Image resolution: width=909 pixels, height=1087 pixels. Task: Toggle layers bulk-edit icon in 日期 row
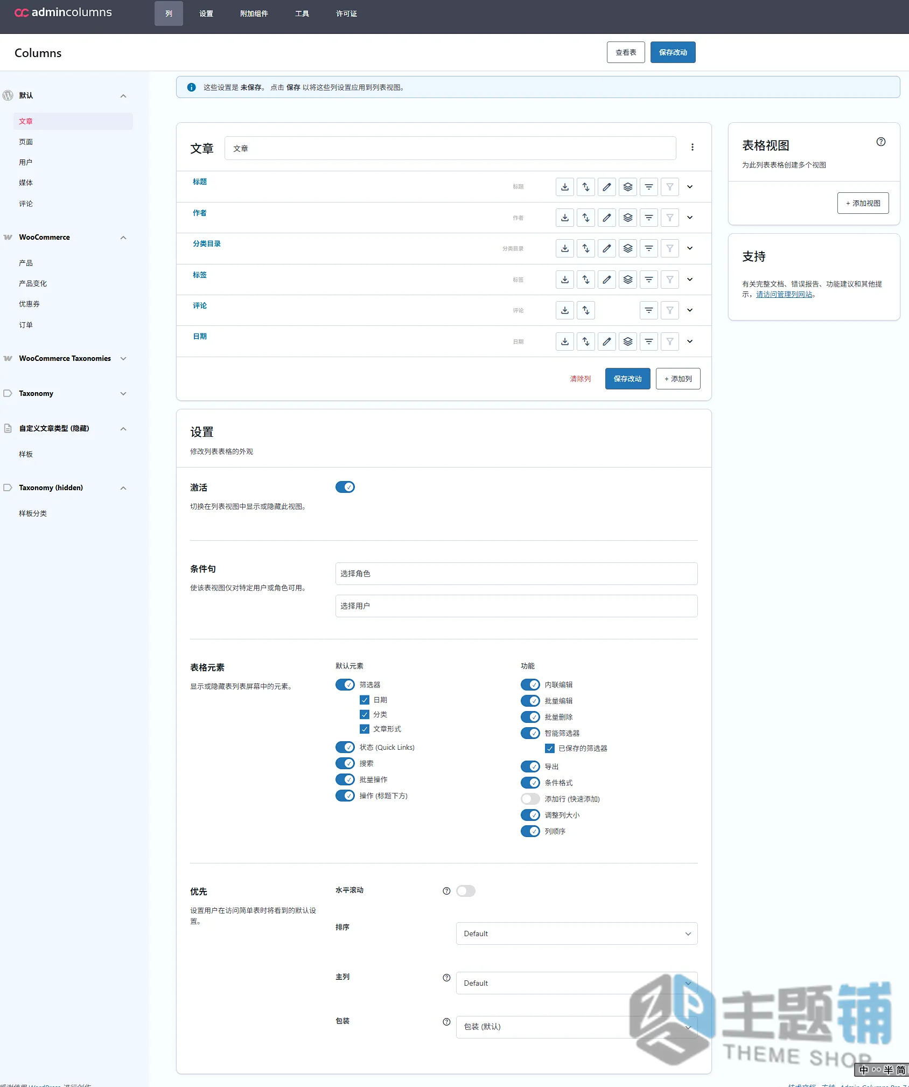pos(628,342)
